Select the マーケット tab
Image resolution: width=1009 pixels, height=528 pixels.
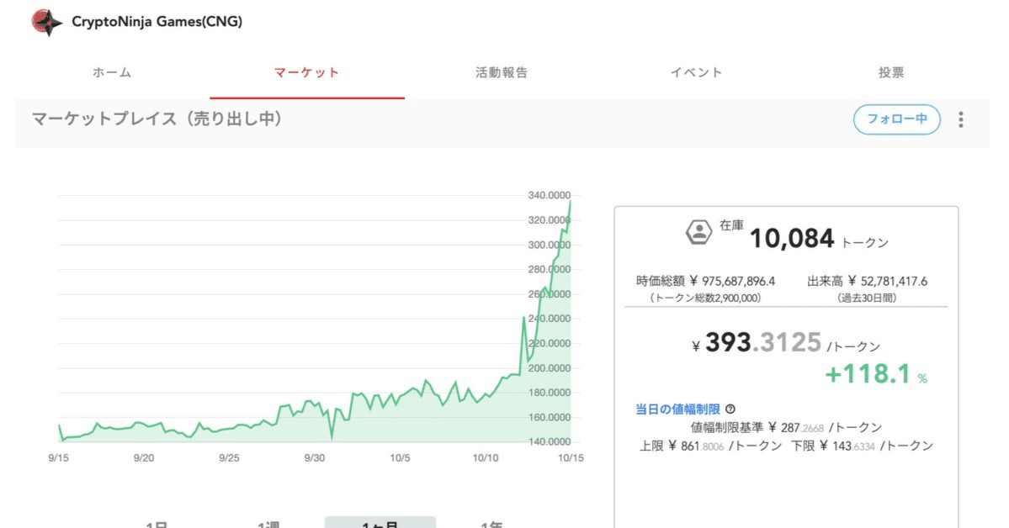tap(306, 73)
